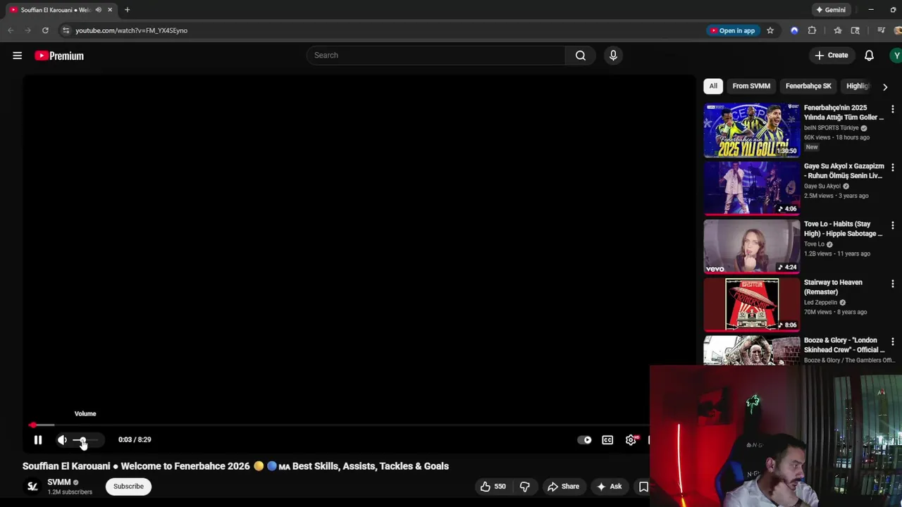Click the Led Zeppelin channel name

[820, 303]
